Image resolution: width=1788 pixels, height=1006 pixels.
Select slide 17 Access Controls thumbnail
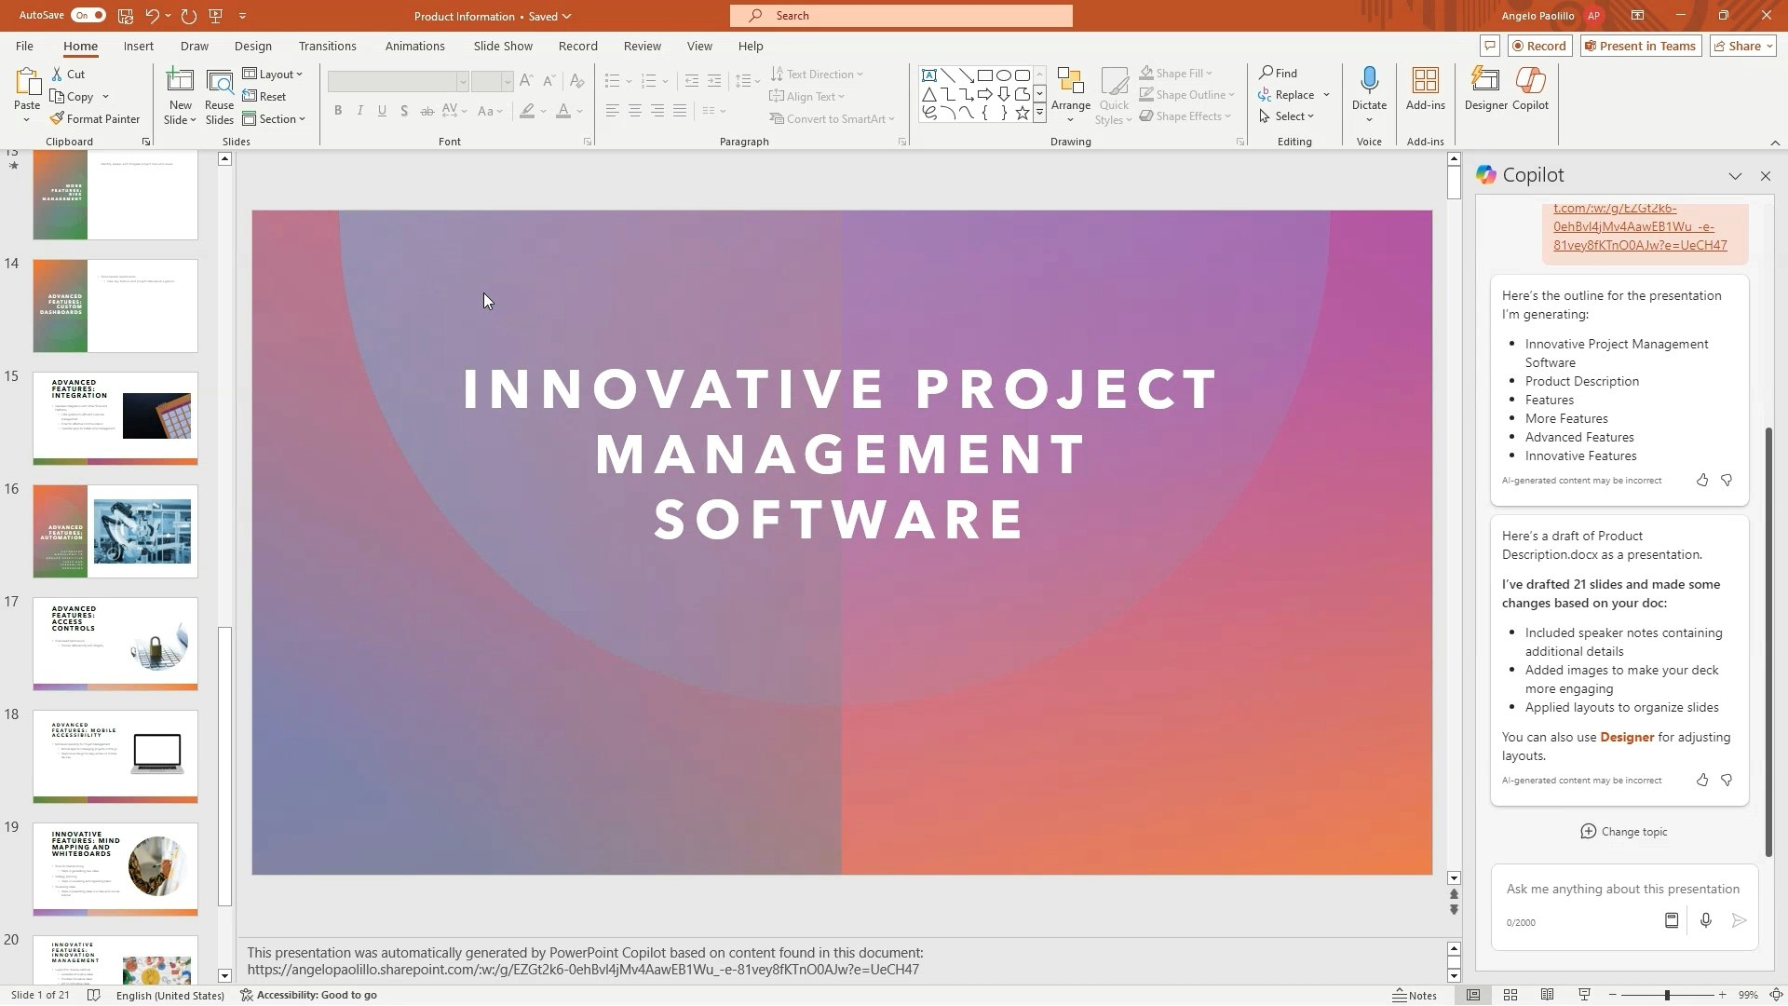tap(115, 644)
